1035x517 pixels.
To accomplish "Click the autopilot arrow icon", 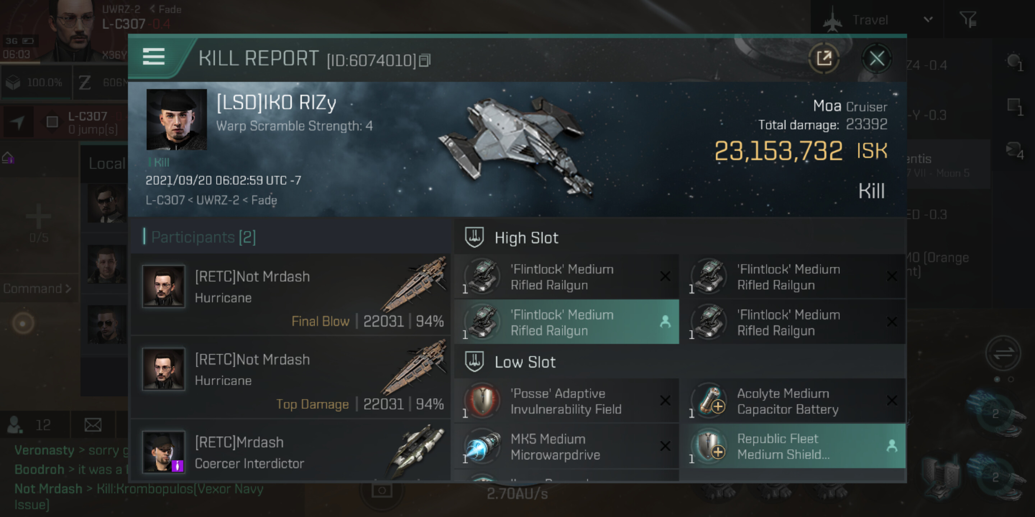I will click(x=18, y=122).
